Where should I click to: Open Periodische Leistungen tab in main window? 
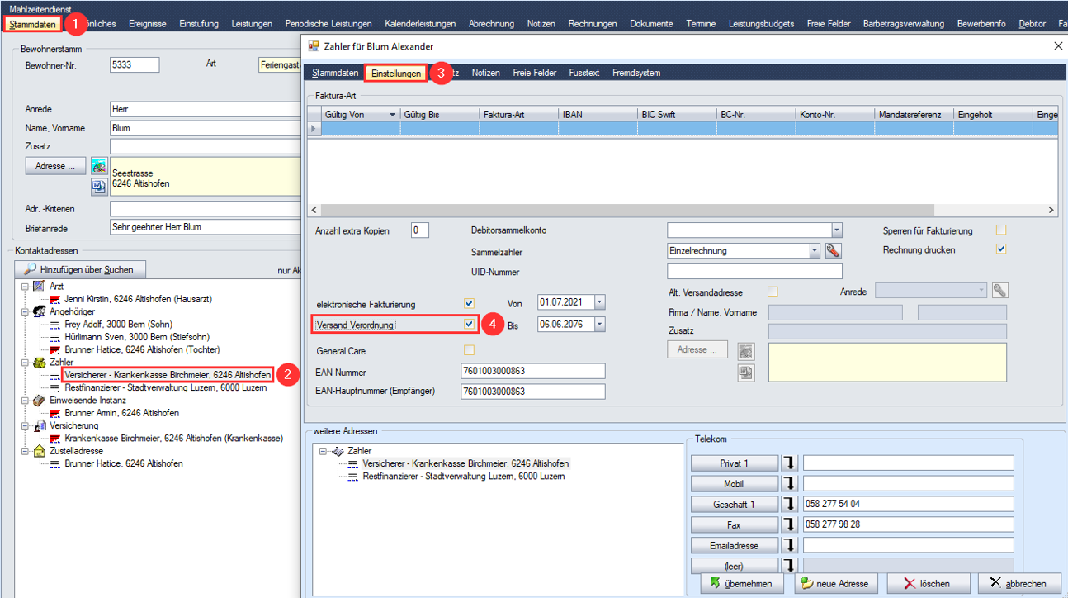pos(328,24)
